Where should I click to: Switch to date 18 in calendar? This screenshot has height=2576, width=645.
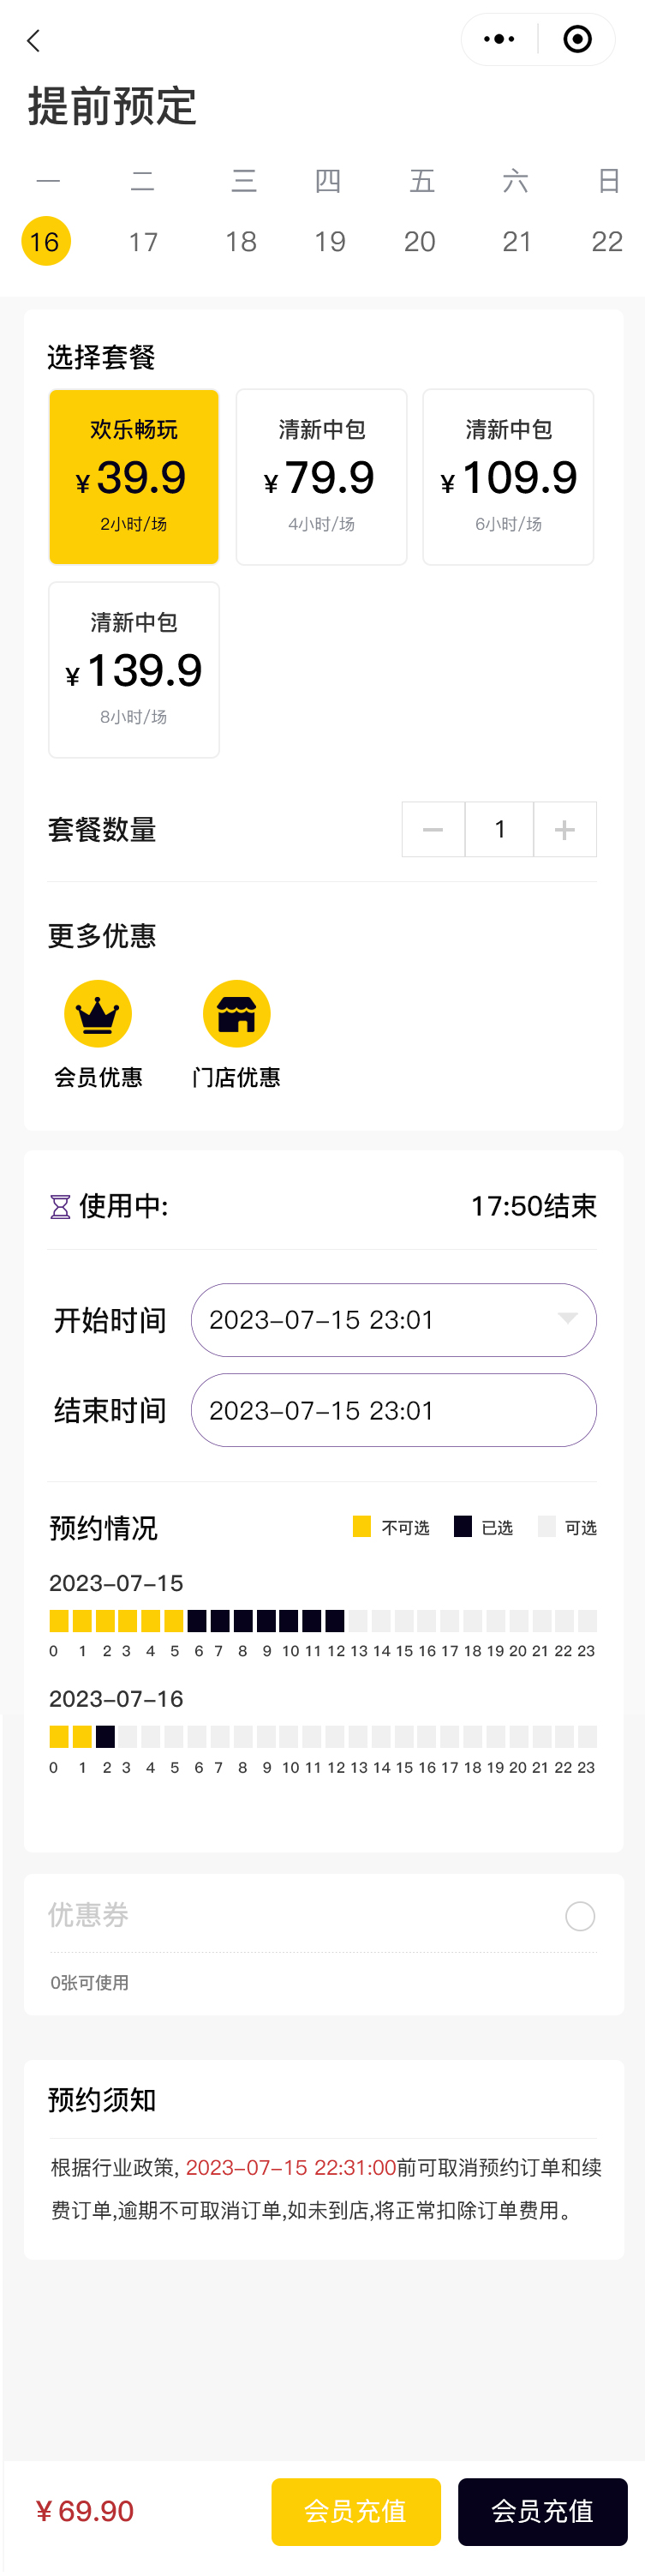click(x=241, y=241)
